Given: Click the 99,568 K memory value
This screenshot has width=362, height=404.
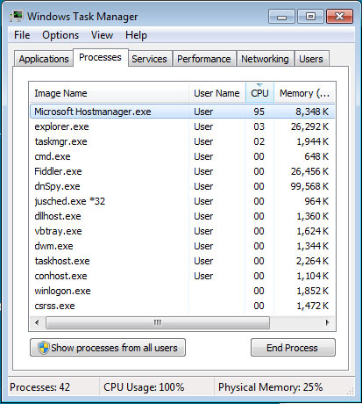Looking at the screenshot, I should click(309, 186).
